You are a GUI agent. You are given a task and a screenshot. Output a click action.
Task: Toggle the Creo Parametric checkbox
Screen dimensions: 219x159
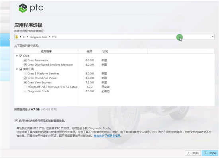pos(25,60)
